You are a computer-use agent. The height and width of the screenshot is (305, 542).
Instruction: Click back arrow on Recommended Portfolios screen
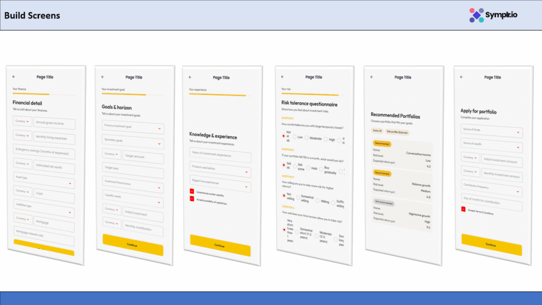372,77
